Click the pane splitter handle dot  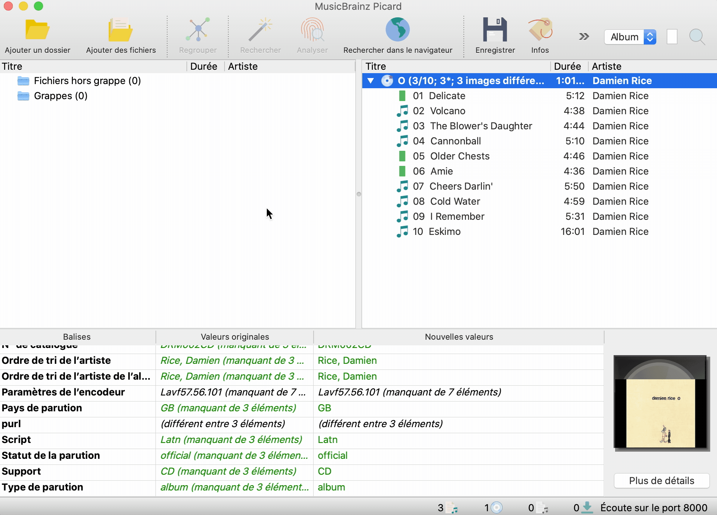click(359, 194)
